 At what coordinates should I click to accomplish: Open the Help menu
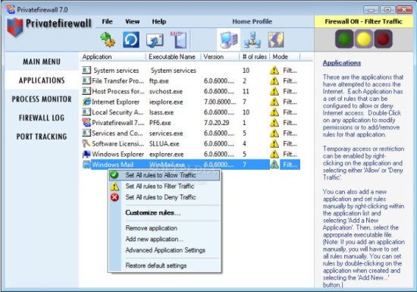click(x=159, y=21)
